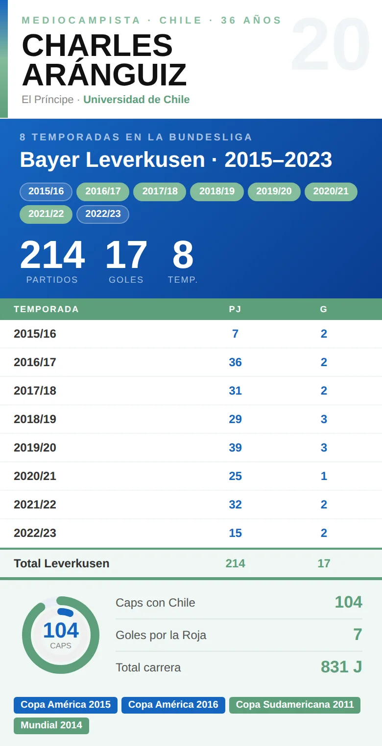Viewport: 382px width, 746px height.
Task: Click the 1 goal value for 2020/21
Action: pos(324,476)
